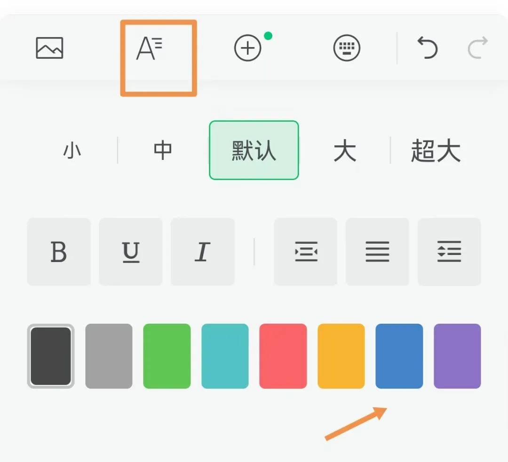This screenshot has width=508, height=462.
Task: Choose the 中 medium text size
Action: pos(162,150)
